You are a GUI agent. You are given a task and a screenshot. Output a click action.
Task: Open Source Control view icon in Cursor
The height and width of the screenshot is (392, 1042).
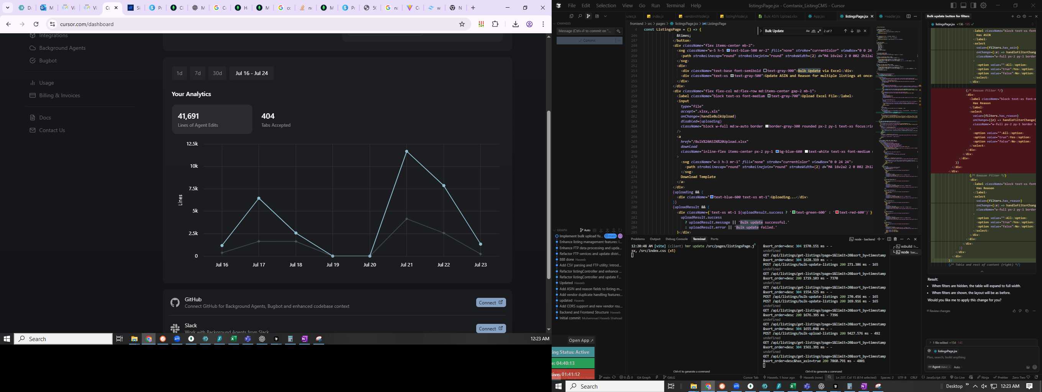point(588,16)
